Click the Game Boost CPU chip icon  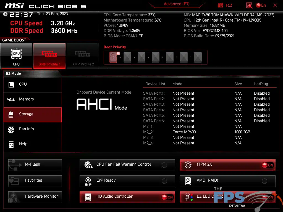tap(16, 54)
